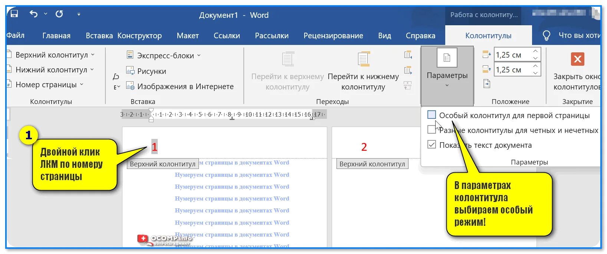Click the first-line indent marker on ruler
Screen dimensions: 607x254
coord(151,111)
